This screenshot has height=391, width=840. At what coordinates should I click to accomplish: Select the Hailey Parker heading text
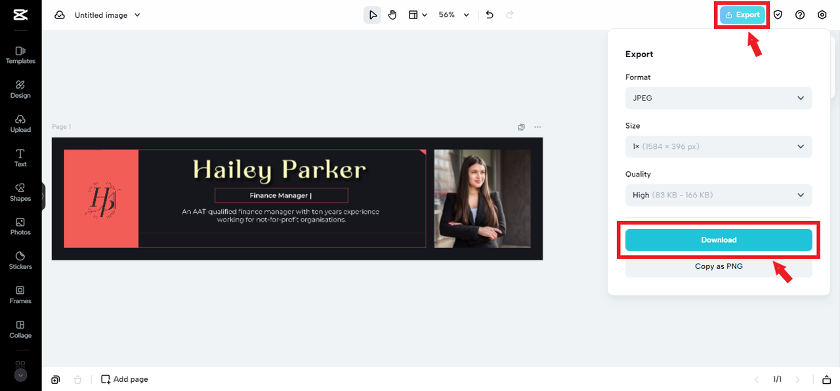(x=280, y=171)
